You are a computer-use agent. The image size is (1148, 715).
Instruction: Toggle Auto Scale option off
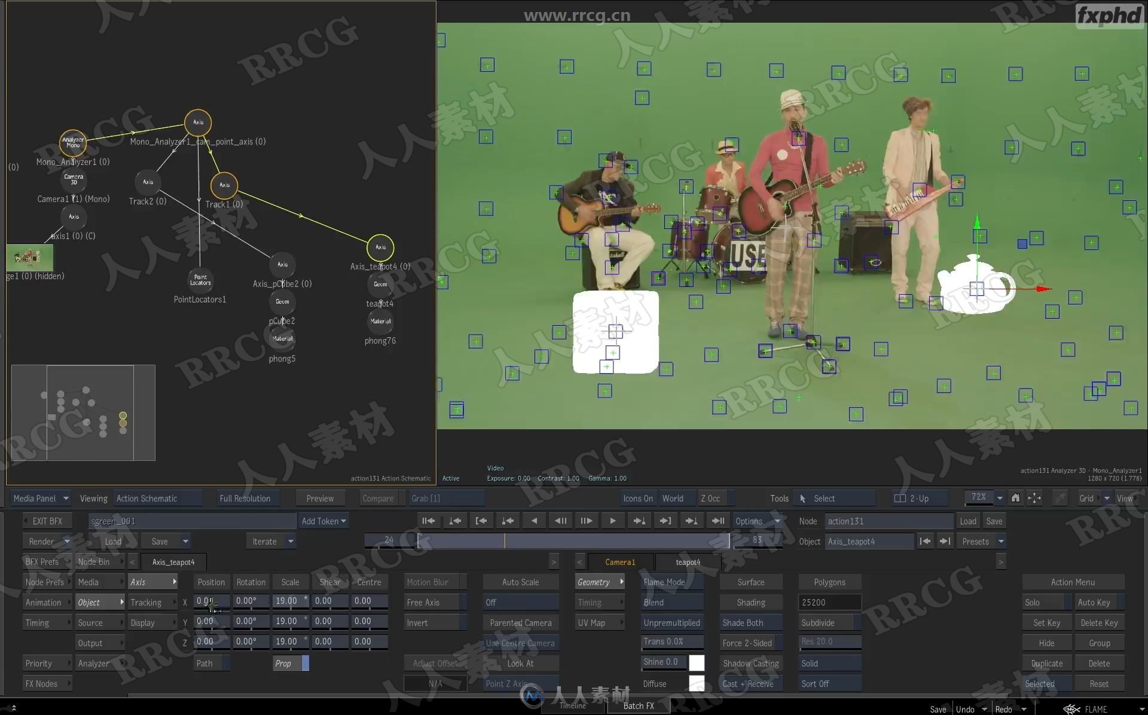[x=519, y=582]
